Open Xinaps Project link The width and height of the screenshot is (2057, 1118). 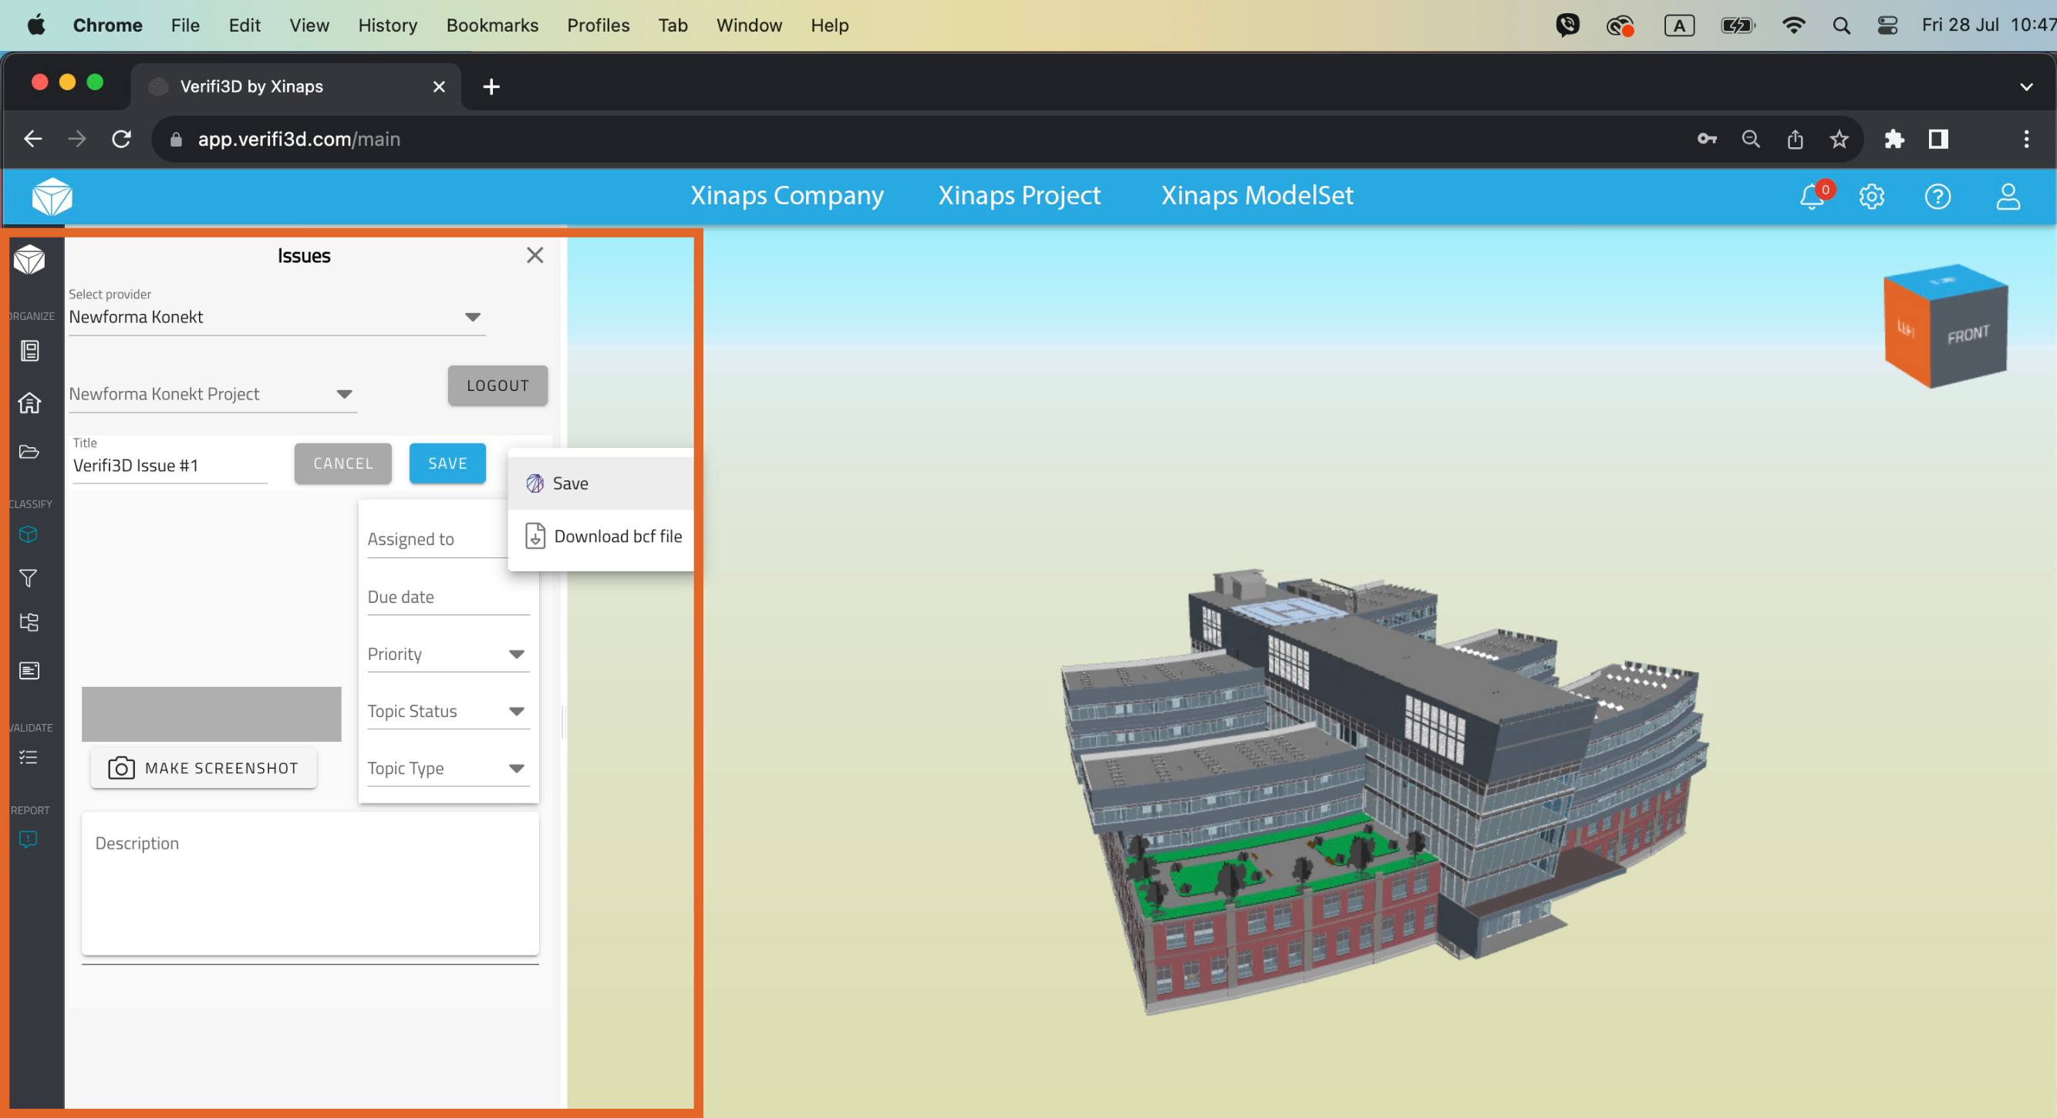click(1019, 196)
